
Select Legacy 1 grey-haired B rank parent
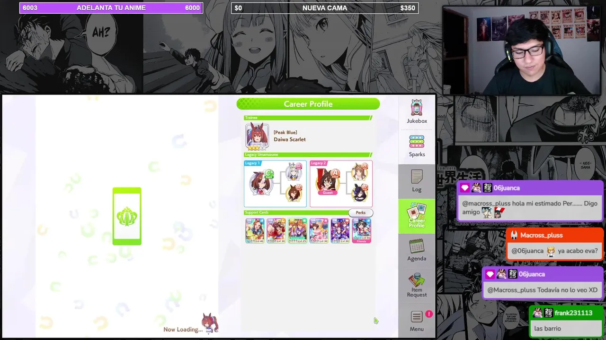(294, 172)
